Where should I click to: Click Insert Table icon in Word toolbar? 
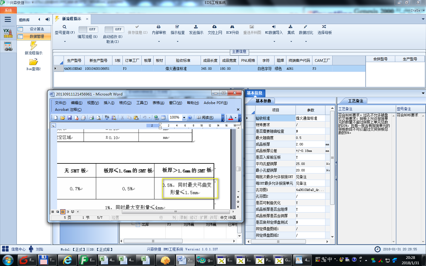163,118
